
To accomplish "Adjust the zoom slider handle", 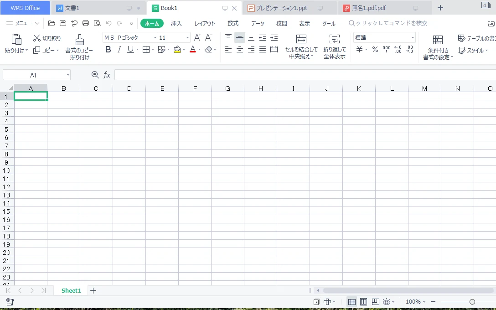I will click(472, 302).
